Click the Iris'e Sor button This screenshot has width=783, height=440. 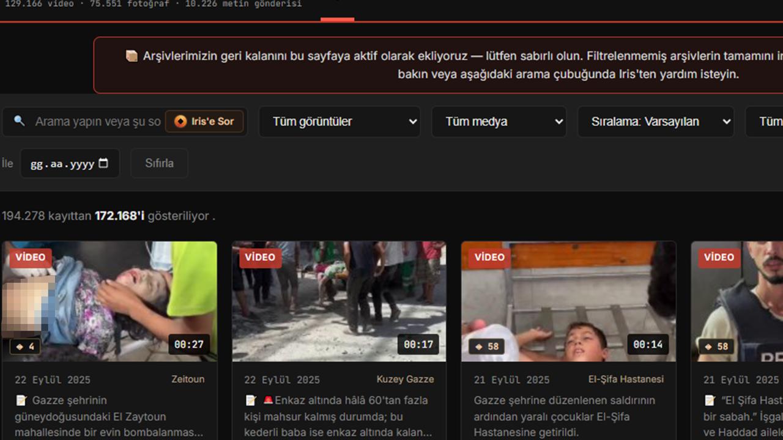204,122
